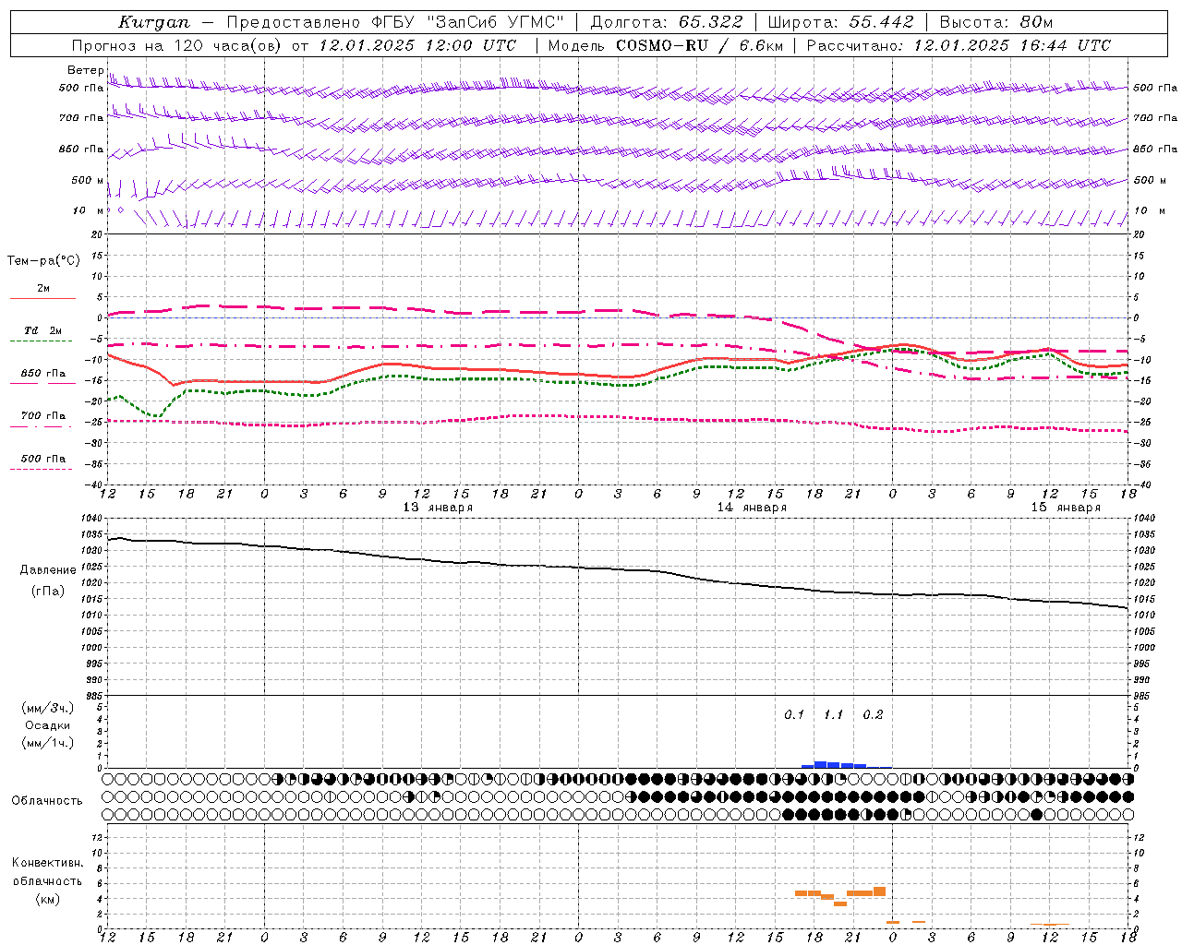
Task: Click the "(гПа)" unit under Давление
Action: click(x=48, y=592)
